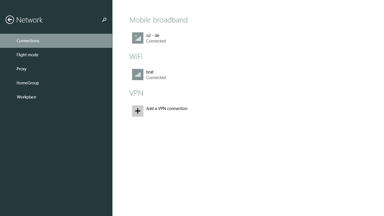Screen dimensions: 384x216
Task: Open search with the magnifier icon
Action: 104,19
